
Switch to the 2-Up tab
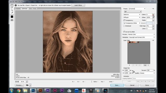click(x=30, y=9)
